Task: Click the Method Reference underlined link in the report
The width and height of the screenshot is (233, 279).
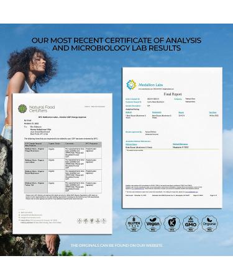Action: 180,144
